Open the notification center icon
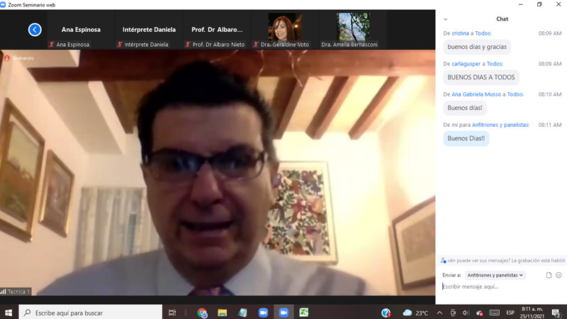 click(556, 313)
